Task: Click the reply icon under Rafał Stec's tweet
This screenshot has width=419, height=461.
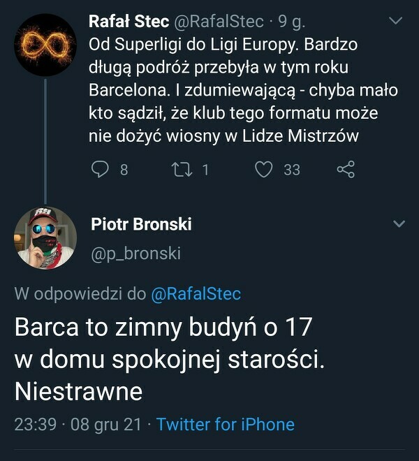Action: (101, 169)
